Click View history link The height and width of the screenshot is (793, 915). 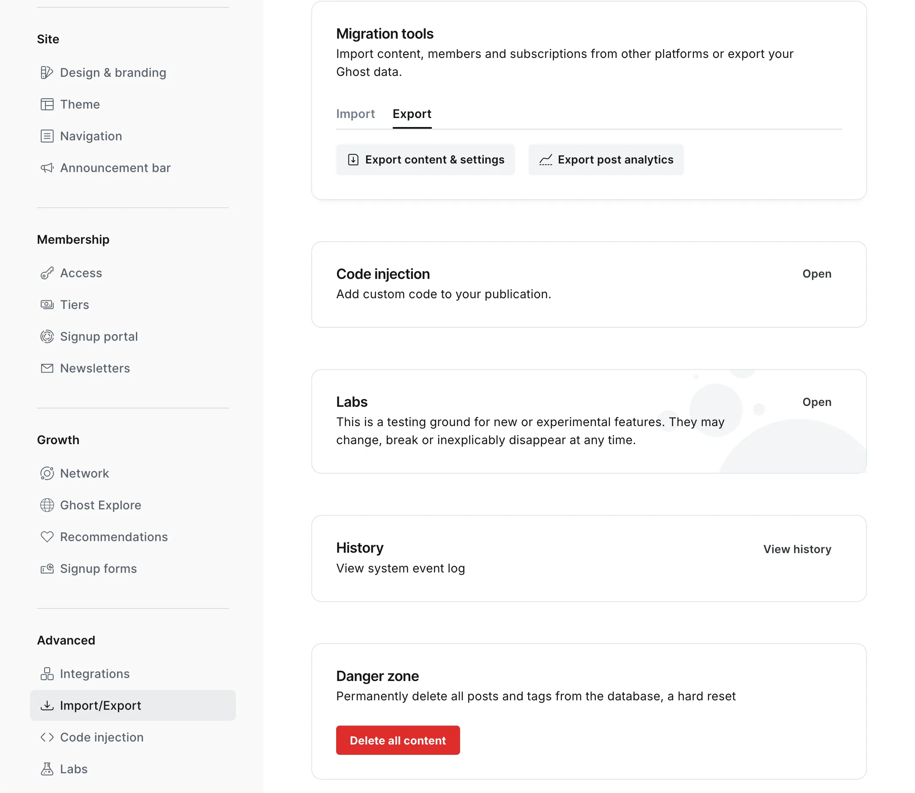pos(797,549)
